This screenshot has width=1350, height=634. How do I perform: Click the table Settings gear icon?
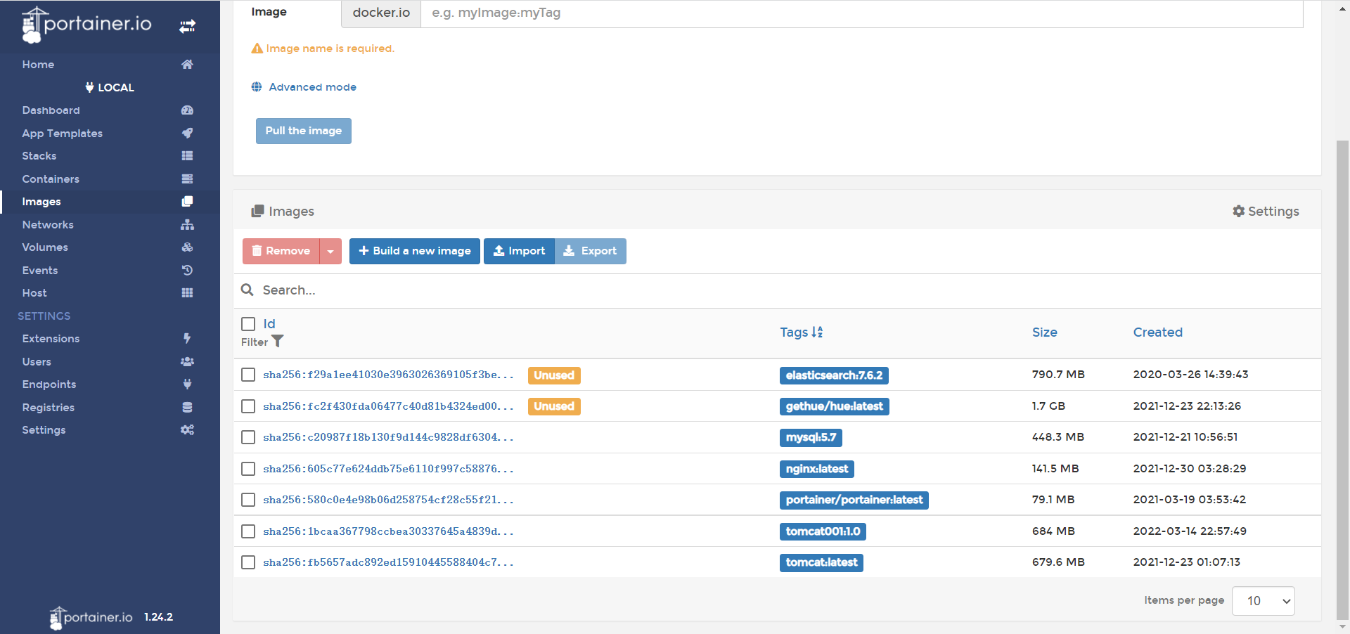(1239, 212)
